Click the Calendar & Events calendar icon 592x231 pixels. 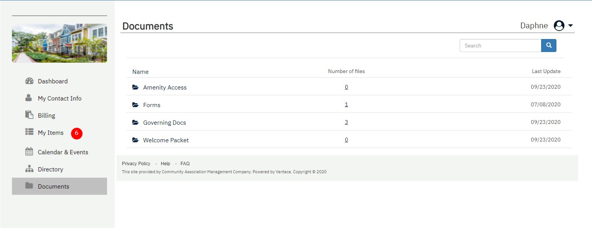click(x=29, y=152)
